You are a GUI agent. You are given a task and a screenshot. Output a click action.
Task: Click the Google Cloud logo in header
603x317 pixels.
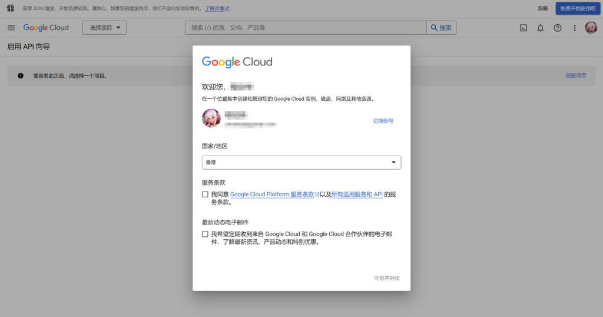coord(46,28)
